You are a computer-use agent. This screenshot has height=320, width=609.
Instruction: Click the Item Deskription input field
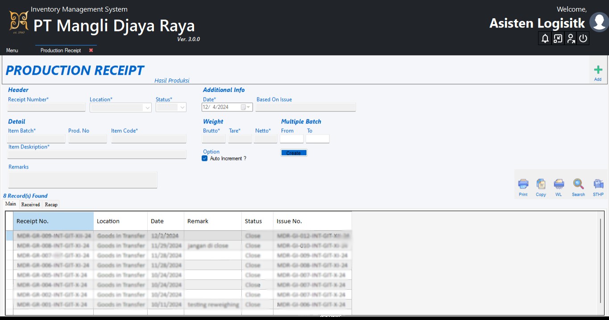(x=97, y=155)
